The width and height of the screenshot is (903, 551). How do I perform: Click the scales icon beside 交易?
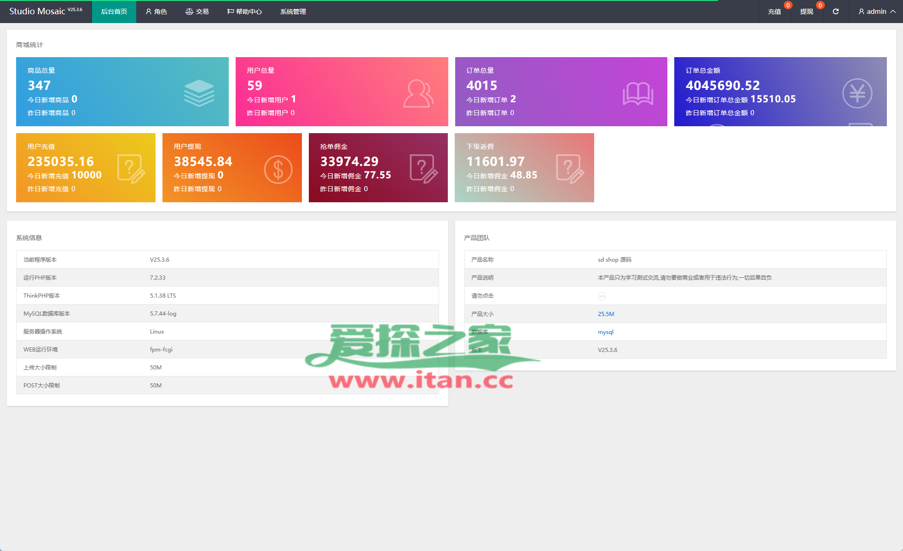189,12
